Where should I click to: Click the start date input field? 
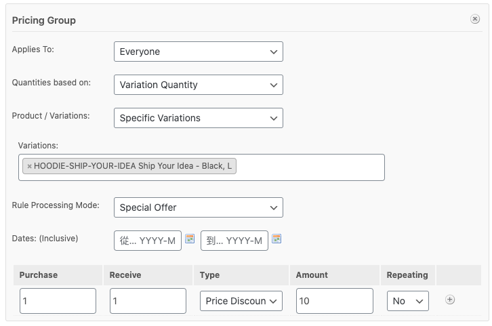(x=148, y=241)
